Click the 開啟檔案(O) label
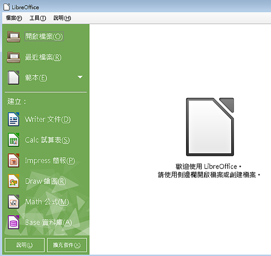This screenshot has height=256, width=271. [x=44, y=37]
